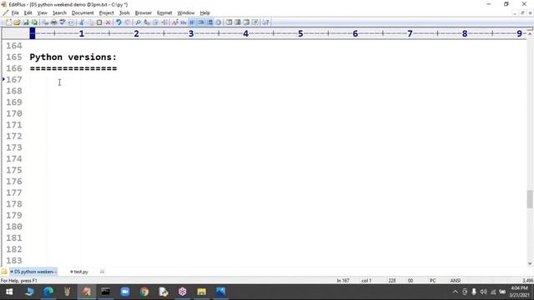Open the Edit menu
The height and width of the screenshot is (300, 534).
(x=28, y=13)
